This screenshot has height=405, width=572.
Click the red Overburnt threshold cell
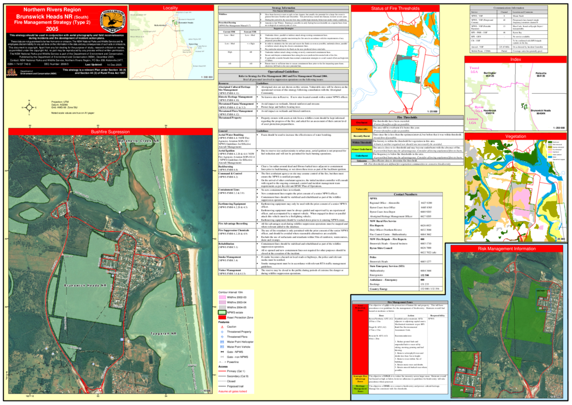(x=361, y=122)
